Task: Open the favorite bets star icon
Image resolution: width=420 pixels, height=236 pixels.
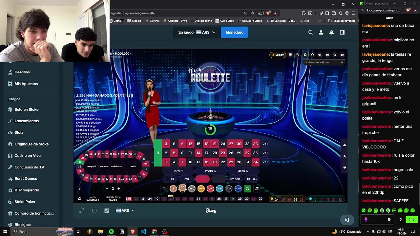Action: pos(344,156)
